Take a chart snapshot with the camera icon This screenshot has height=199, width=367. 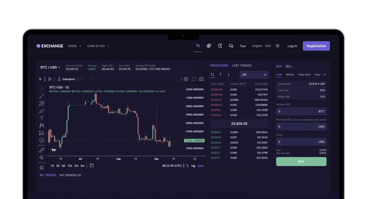coord(201,79)
